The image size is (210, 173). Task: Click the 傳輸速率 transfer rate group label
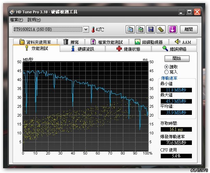point(169,78)
